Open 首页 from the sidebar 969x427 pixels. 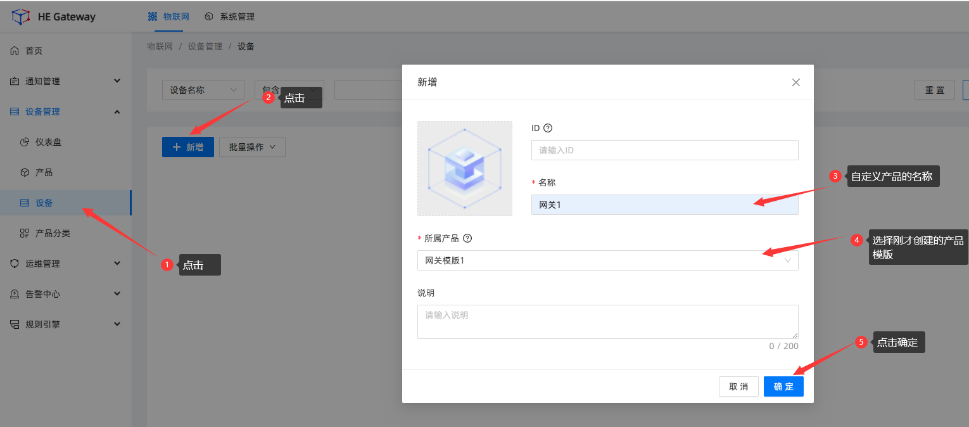pyautogui.click(x=34, y=51)
